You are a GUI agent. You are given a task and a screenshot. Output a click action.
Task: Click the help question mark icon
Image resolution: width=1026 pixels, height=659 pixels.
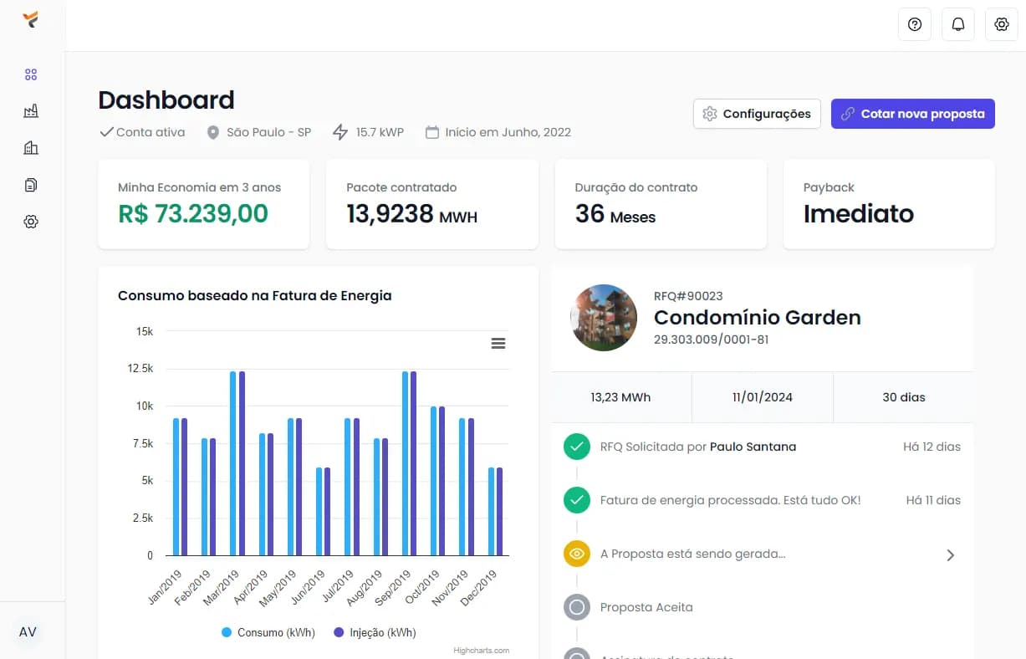[915, 24]
